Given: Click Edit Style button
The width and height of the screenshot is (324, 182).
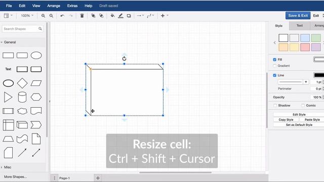Looking at the screenshot, I should click(299, 114).
